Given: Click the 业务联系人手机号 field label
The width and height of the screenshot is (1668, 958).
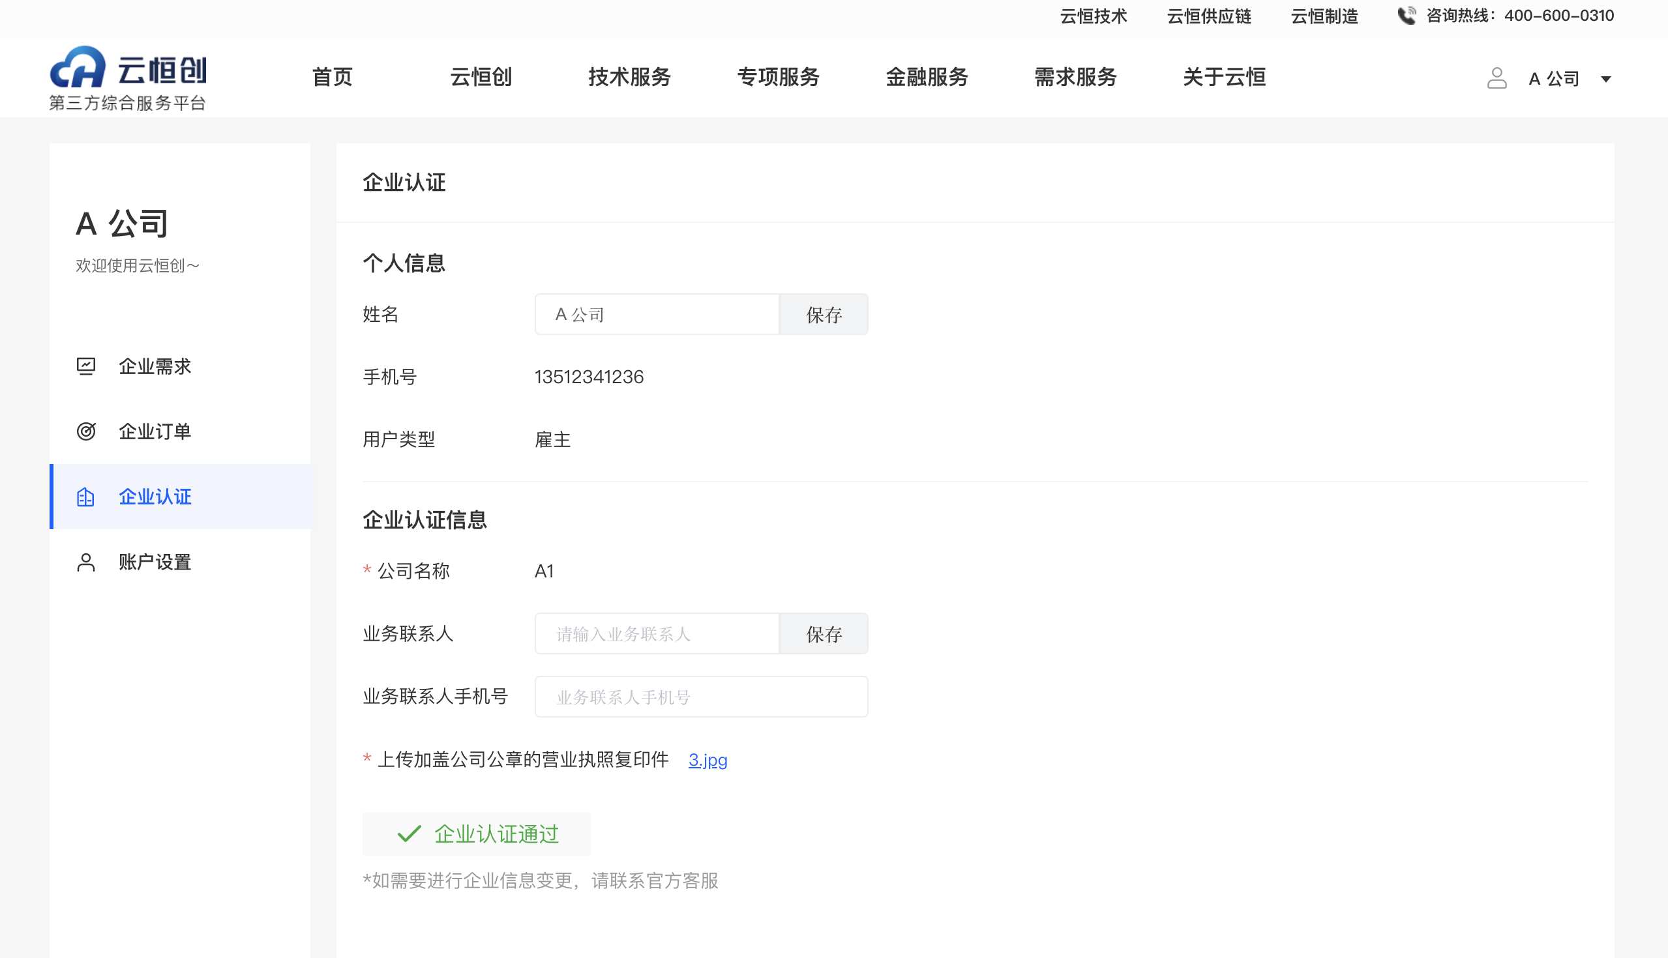Looking at the screenshot, I should click(x=435, y=696).
